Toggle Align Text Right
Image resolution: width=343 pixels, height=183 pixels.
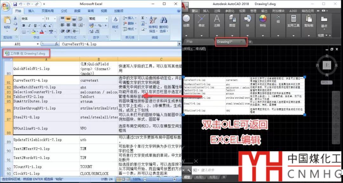[74, 25]
